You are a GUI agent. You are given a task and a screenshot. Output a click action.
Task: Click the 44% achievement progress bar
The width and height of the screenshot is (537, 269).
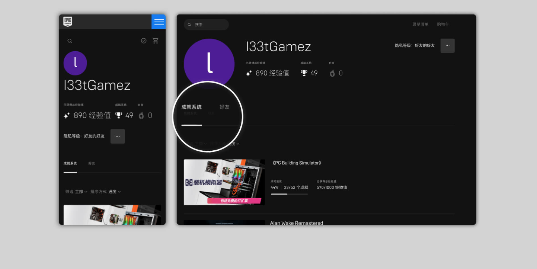click(x=289, y=194)
